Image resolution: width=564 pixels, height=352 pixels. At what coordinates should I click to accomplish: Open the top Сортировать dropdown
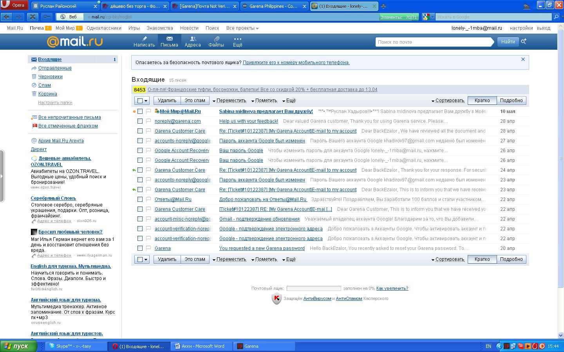tap(448, 101)
